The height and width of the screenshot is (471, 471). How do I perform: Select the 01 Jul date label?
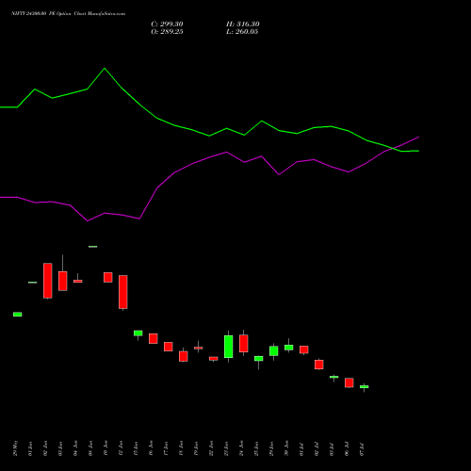pos(302,448)
